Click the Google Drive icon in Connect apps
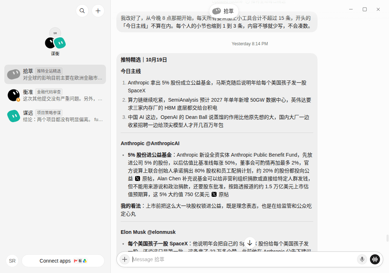This screenshot has height=273, width=389. tap(85, 261)
